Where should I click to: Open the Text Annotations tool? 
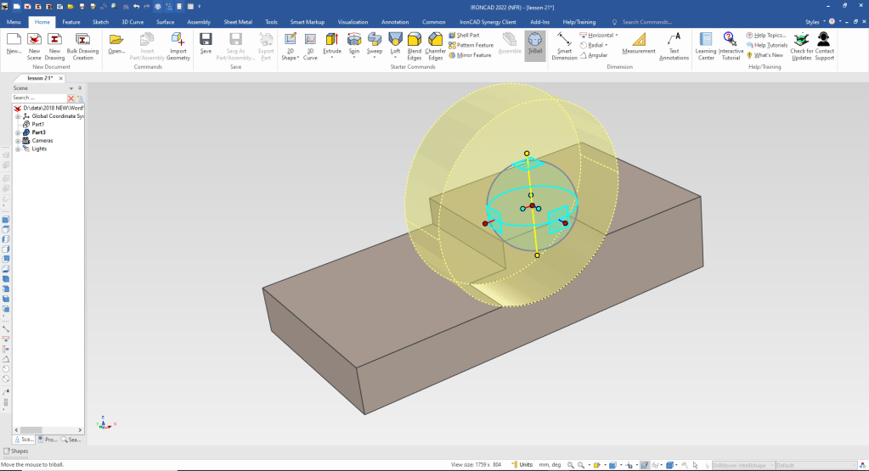[674, 46]
